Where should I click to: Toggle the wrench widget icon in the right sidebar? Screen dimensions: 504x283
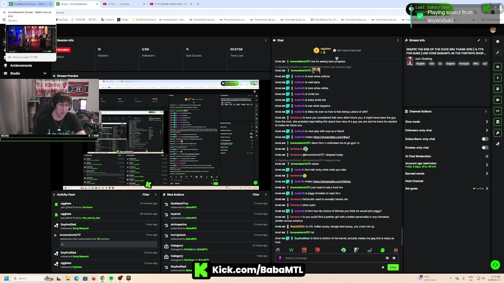pos(498,133)
